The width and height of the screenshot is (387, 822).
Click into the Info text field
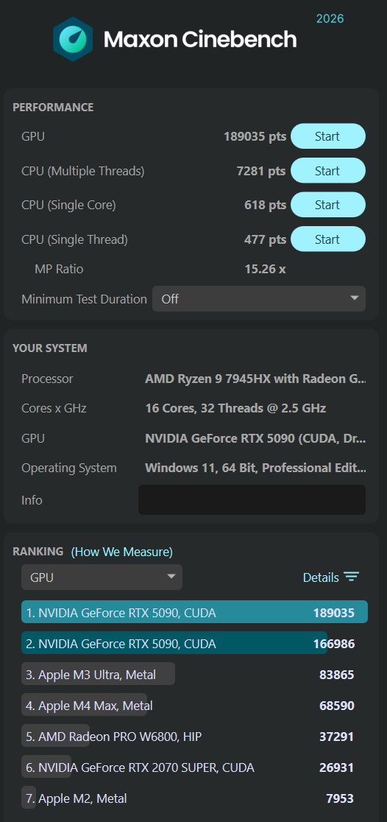coord(252,499)
